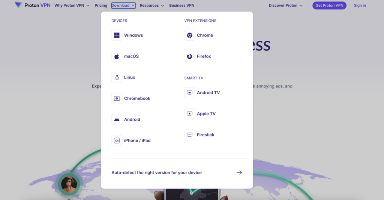Click the Proton VPN logo icon
The height and width of the screenshot is (200, 384).
pyautogui.click(x=19, y=5)
